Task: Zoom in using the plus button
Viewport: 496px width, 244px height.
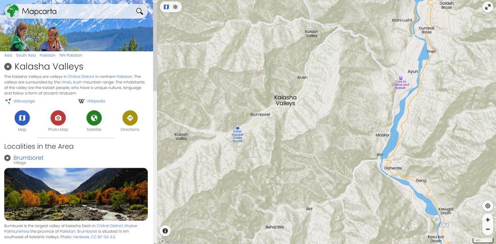Action: click(488, 220)
